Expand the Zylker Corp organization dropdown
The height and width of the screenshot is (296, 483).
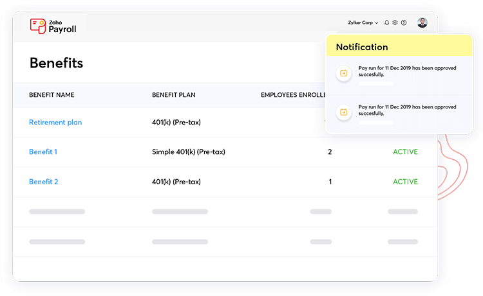pyautogui.click(x=363, y=22)
